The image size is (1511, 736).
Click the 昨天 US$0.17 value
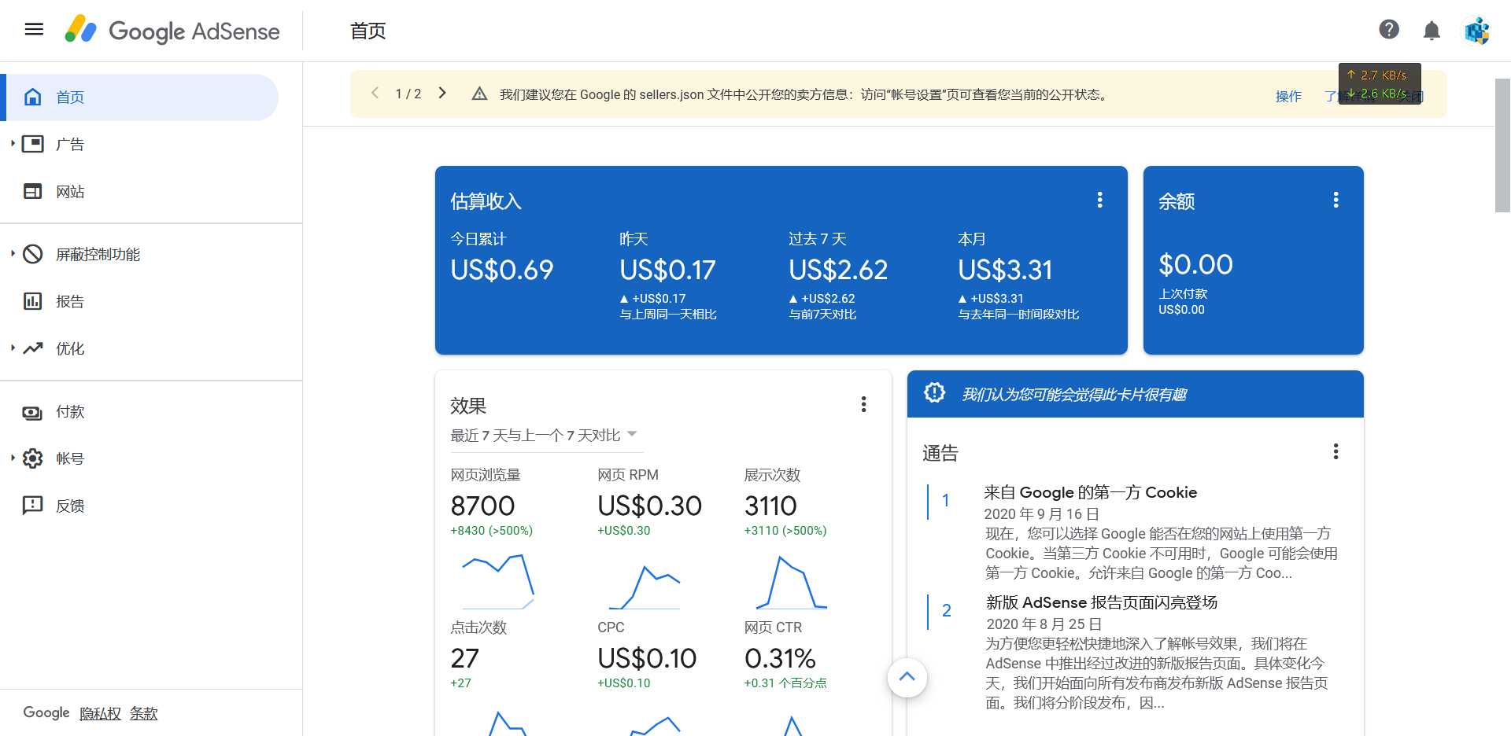667,270
